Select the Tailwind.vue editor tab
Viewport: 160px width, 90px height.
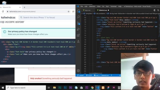(103, 10)
